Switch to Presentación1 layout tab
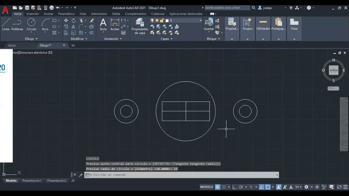349x196 pixels. pyautogui.click(x=32, y=180)
